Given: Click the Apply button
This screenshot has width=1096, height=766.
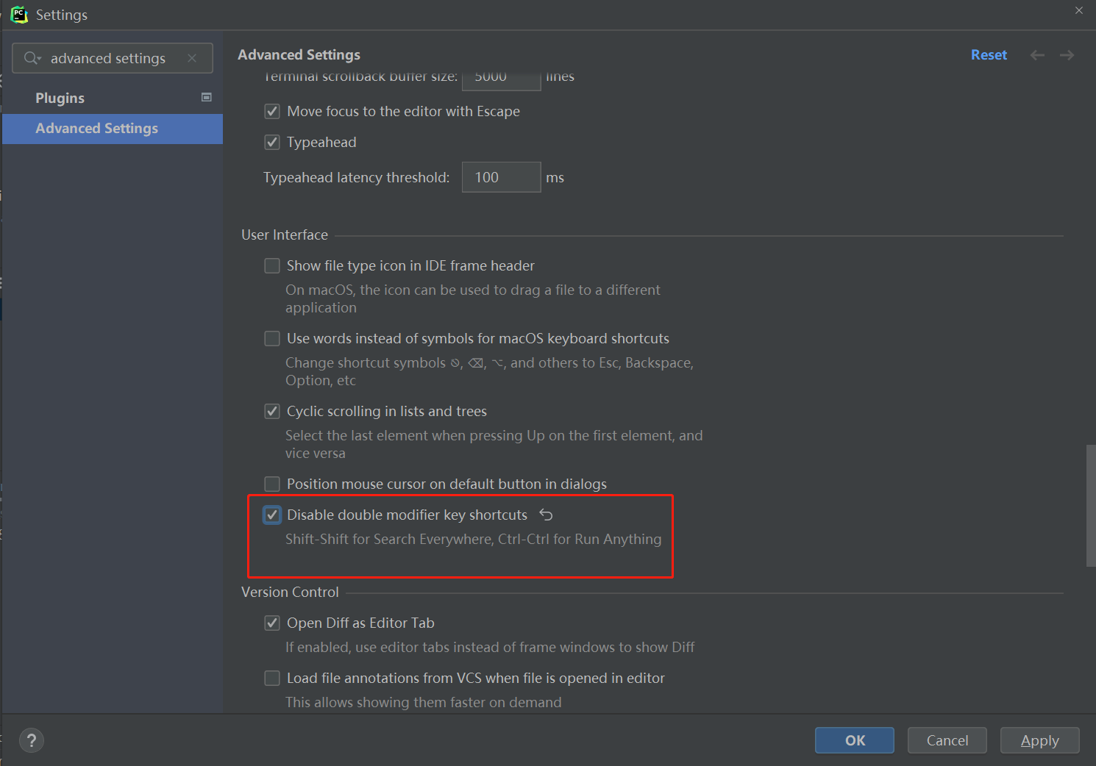Looking at the screenshot, I should point(1040,740).
